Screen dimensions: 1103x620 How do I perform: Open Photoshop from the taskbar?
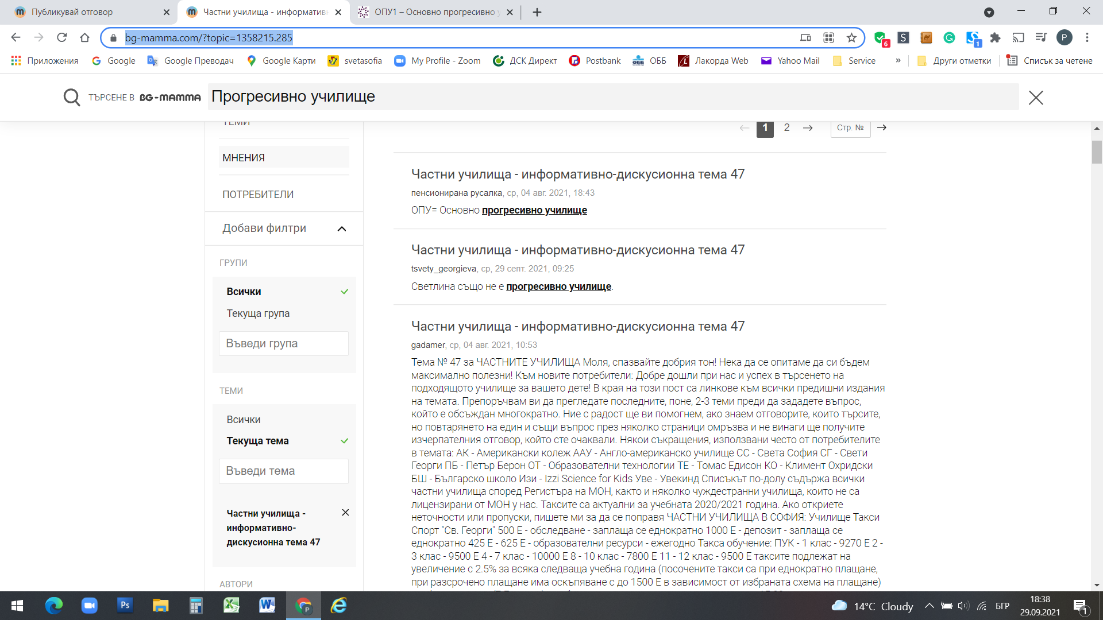tap(125, 605)
